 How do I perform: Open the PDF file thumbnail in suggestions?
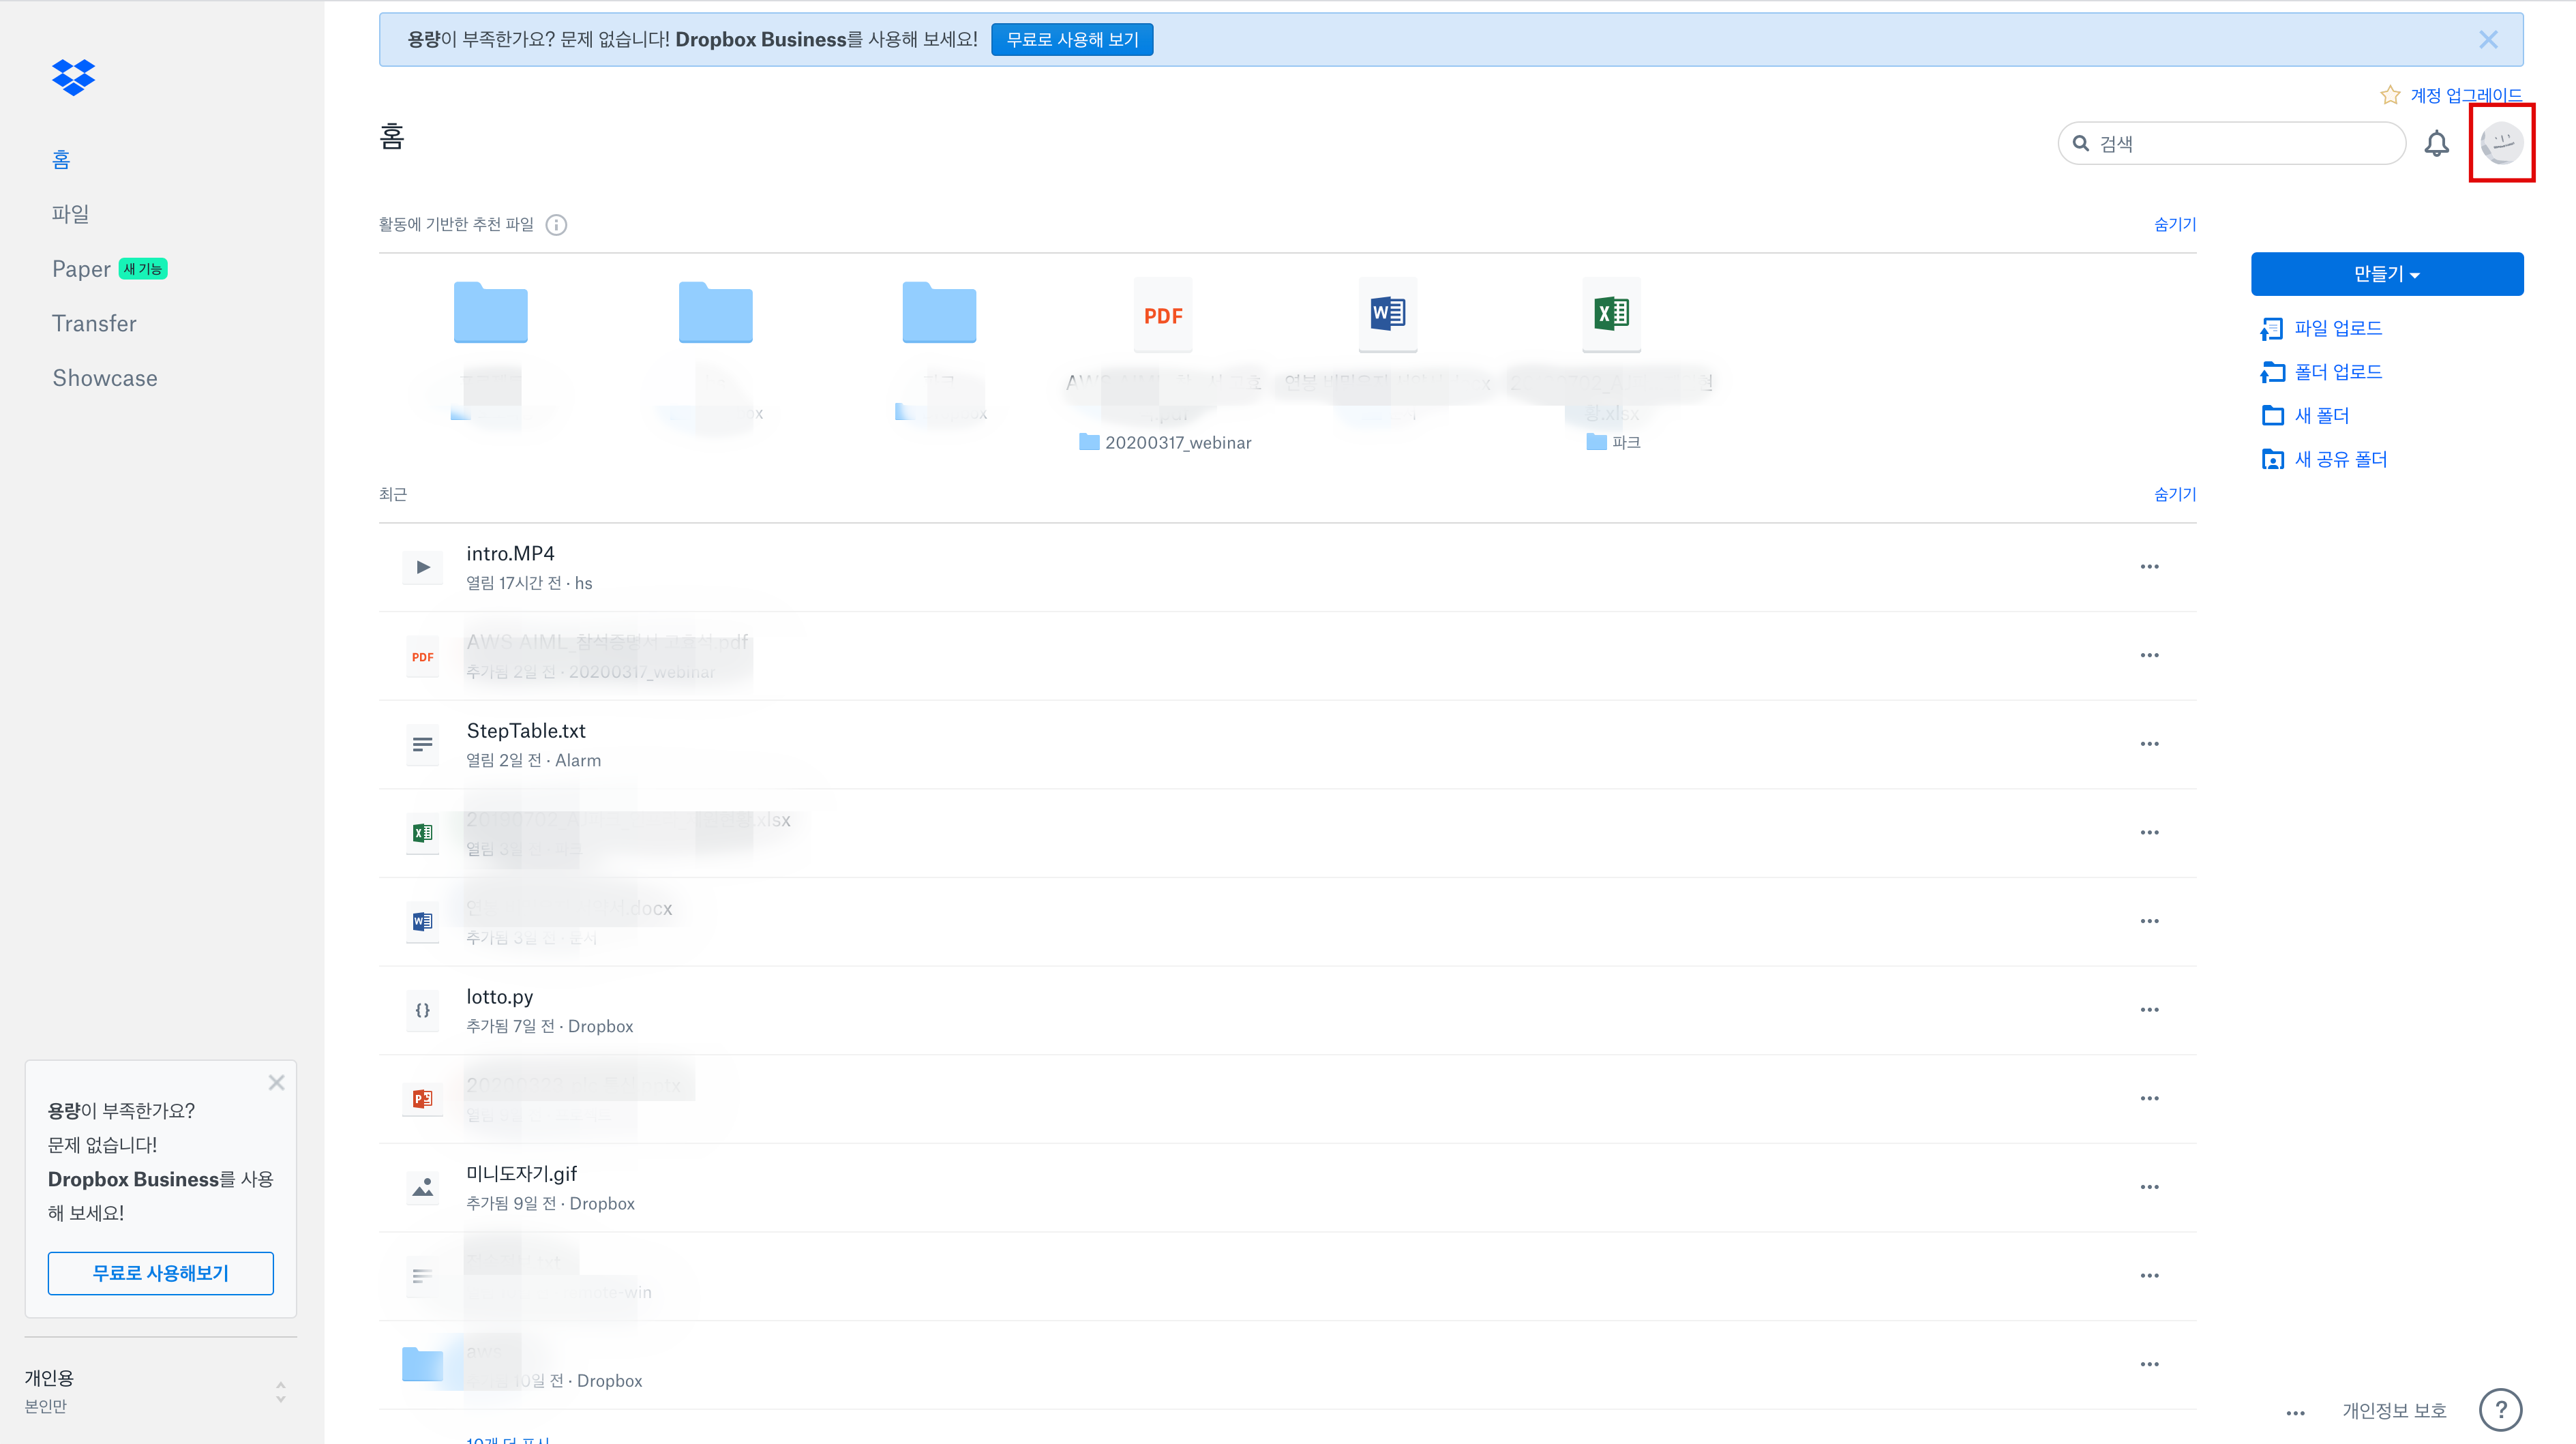tap(1162, 315)
